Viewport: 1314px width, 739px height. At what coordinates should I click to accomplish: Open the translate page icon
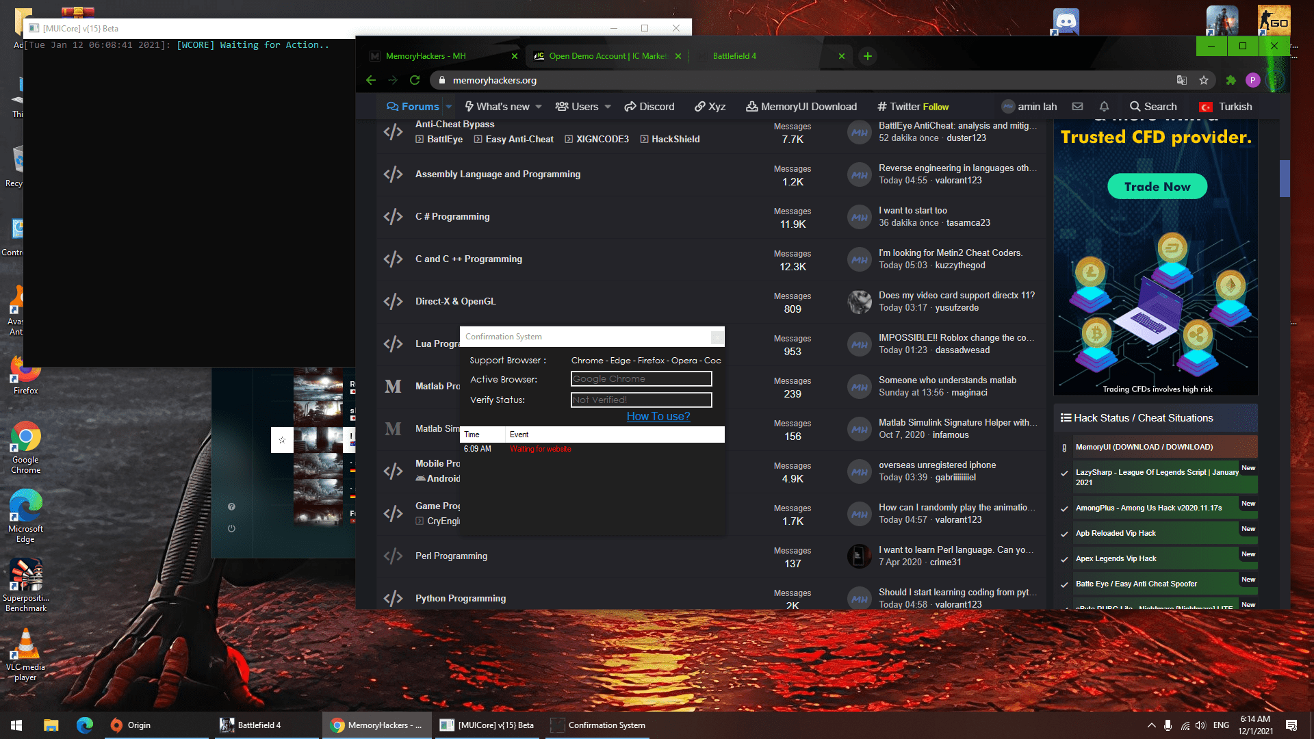(1182, 80)
